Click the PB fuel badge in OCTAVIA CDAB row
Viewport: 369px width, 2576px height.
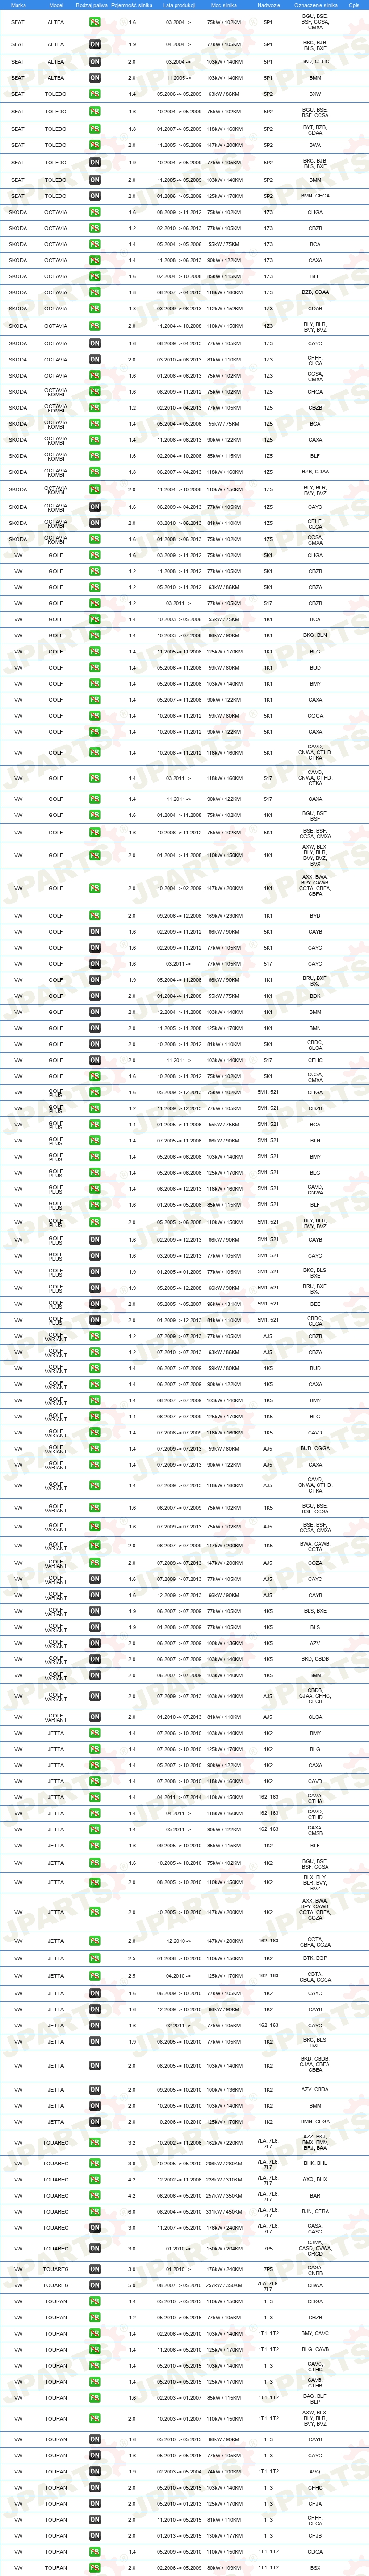point(94,308)
